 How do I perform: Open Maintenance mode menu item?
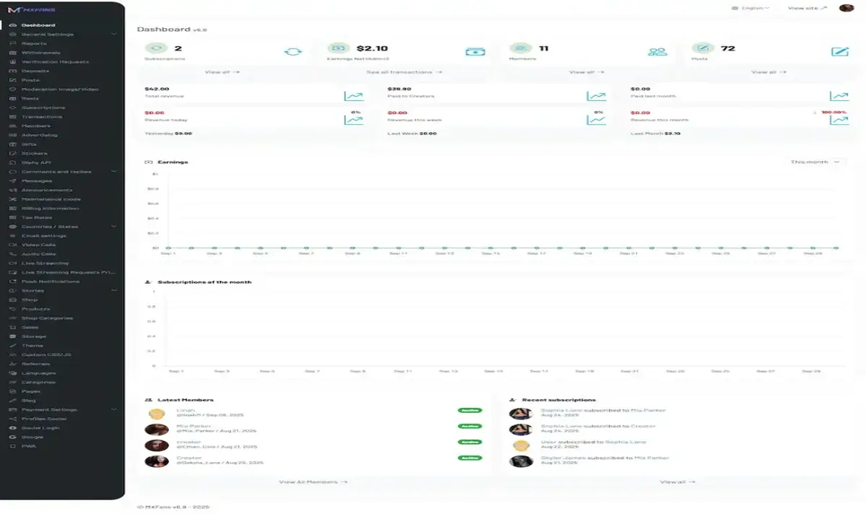pyautogui.click(x=51, y=199)
